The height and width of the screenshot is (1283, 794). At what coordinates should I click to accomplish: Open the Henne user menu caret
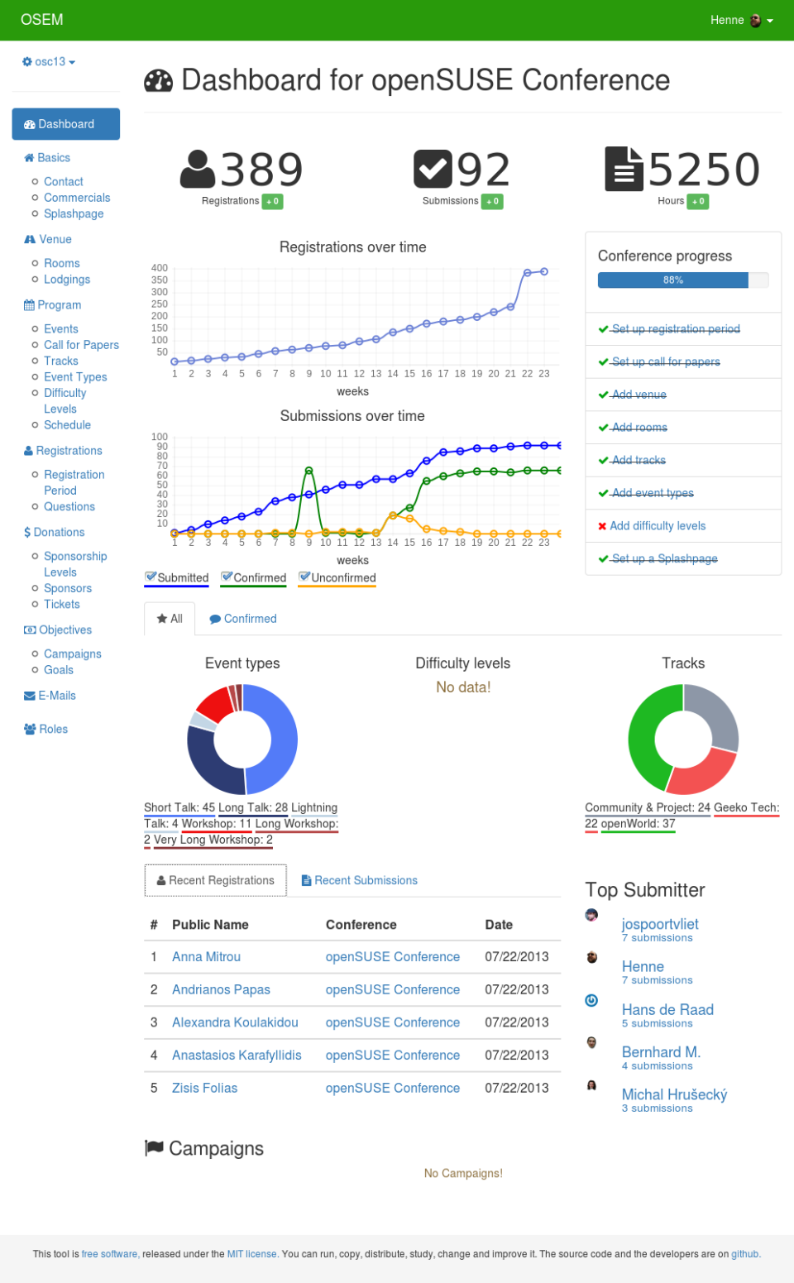[770, 21]
